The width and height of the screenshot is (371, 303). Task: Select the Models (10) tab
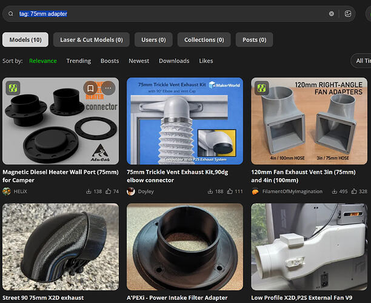point(25,40)
